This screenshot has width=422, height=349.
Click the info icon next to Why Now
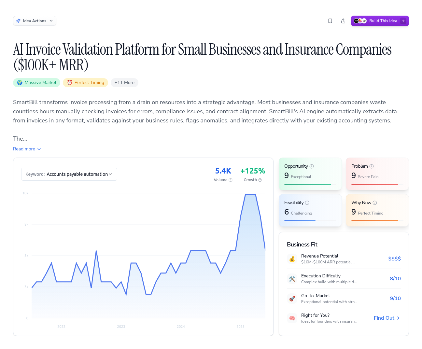pos(375,203)
